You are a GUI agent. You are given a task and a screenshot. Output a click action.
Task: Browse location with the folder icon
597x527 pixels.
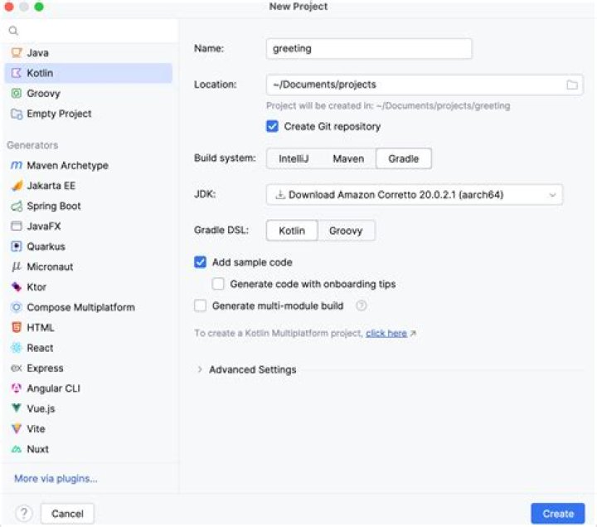(x=572, y=85)
